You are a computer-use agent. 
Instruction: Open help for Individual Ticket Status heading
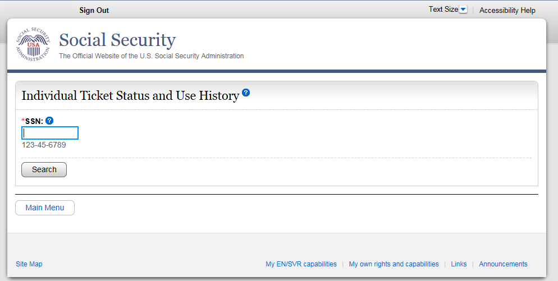(246, 93)
